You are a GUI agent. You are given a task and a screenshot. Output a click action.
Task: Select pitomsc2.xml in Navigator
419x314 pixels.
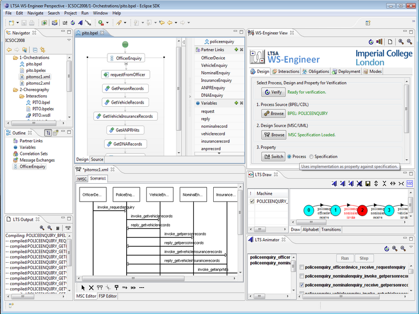(38, 83)
